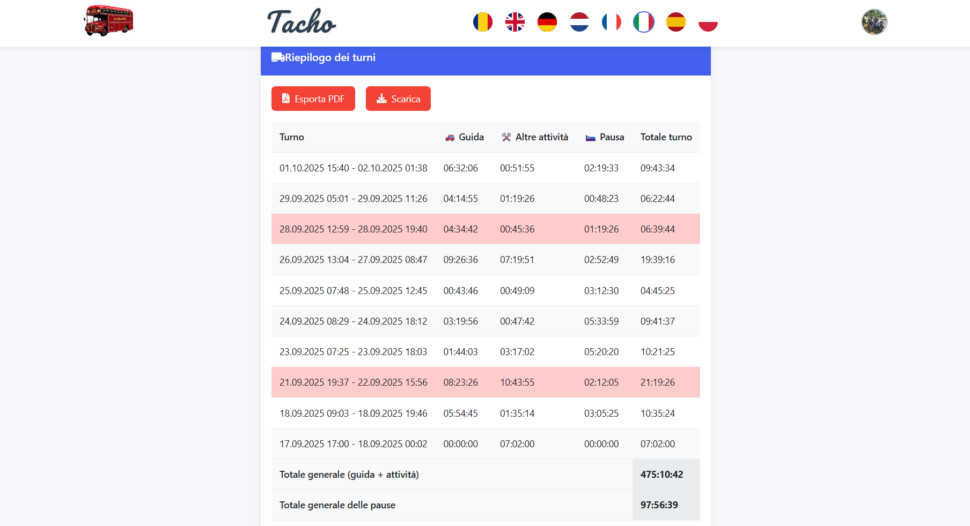Click the Scarica download button

coord(398,99)
